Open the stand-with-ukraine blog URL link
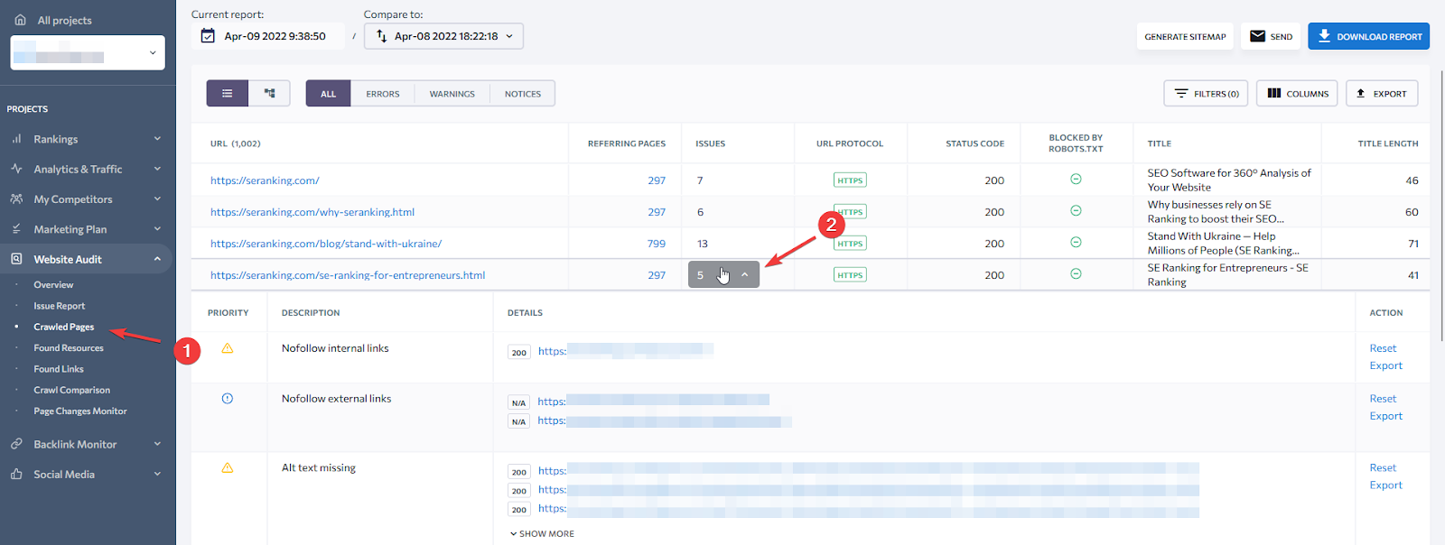Image resolution: width=1445 pixels, height=545 pixels. [326, 244]
